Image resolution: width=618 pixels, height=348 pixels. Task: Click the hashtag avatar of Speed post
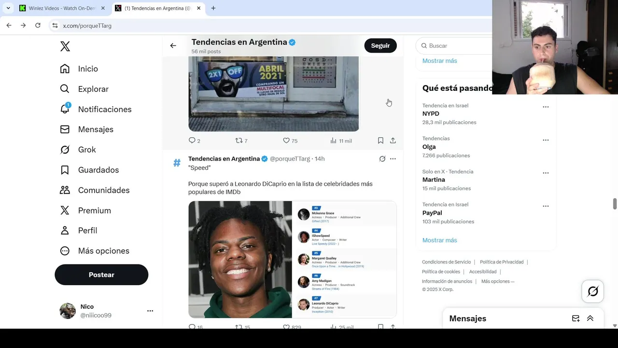(177, 163)
